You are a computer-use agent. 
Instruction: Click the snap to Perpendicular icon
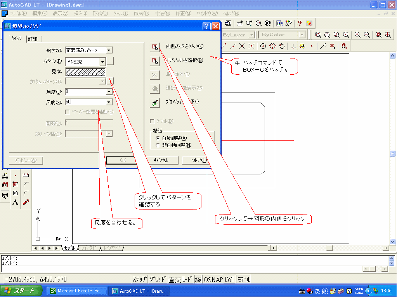(x=293, y=46)
